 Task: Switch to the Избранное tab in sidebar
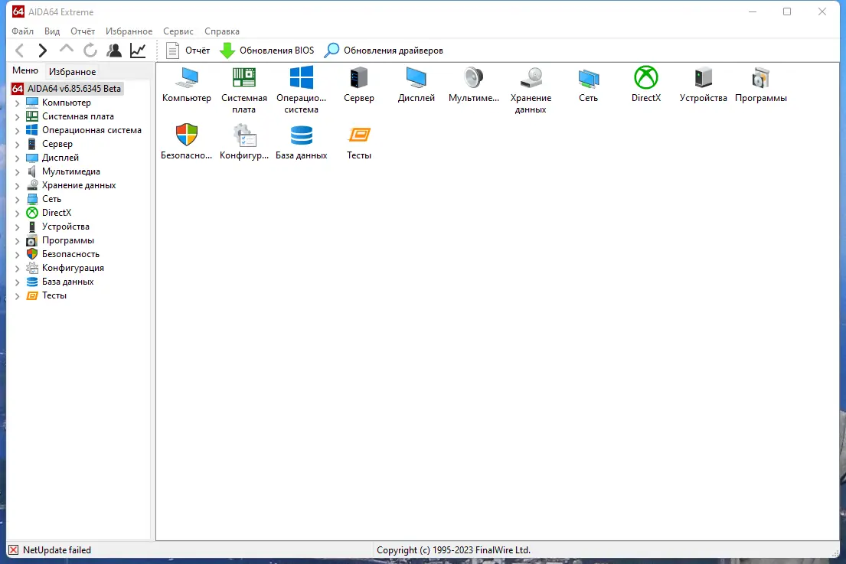tap(72, 72)
